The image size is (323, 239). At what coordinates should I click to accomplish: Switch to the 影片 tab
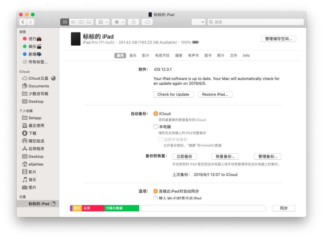pyautogui.click(x=146, y=55)
